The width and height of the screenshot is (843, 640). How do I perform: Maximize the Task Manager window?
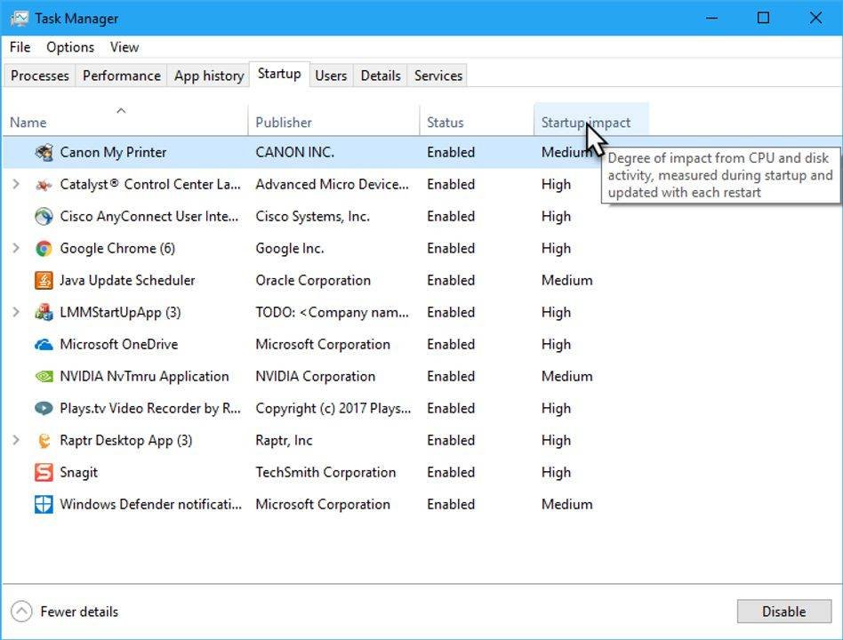(763, 18)
